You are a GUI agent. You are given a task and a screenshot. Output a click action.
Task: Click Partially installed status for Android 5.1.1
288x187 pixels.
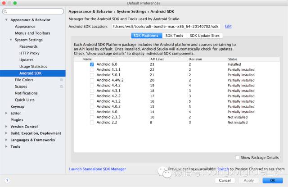(x=241, y=70)
